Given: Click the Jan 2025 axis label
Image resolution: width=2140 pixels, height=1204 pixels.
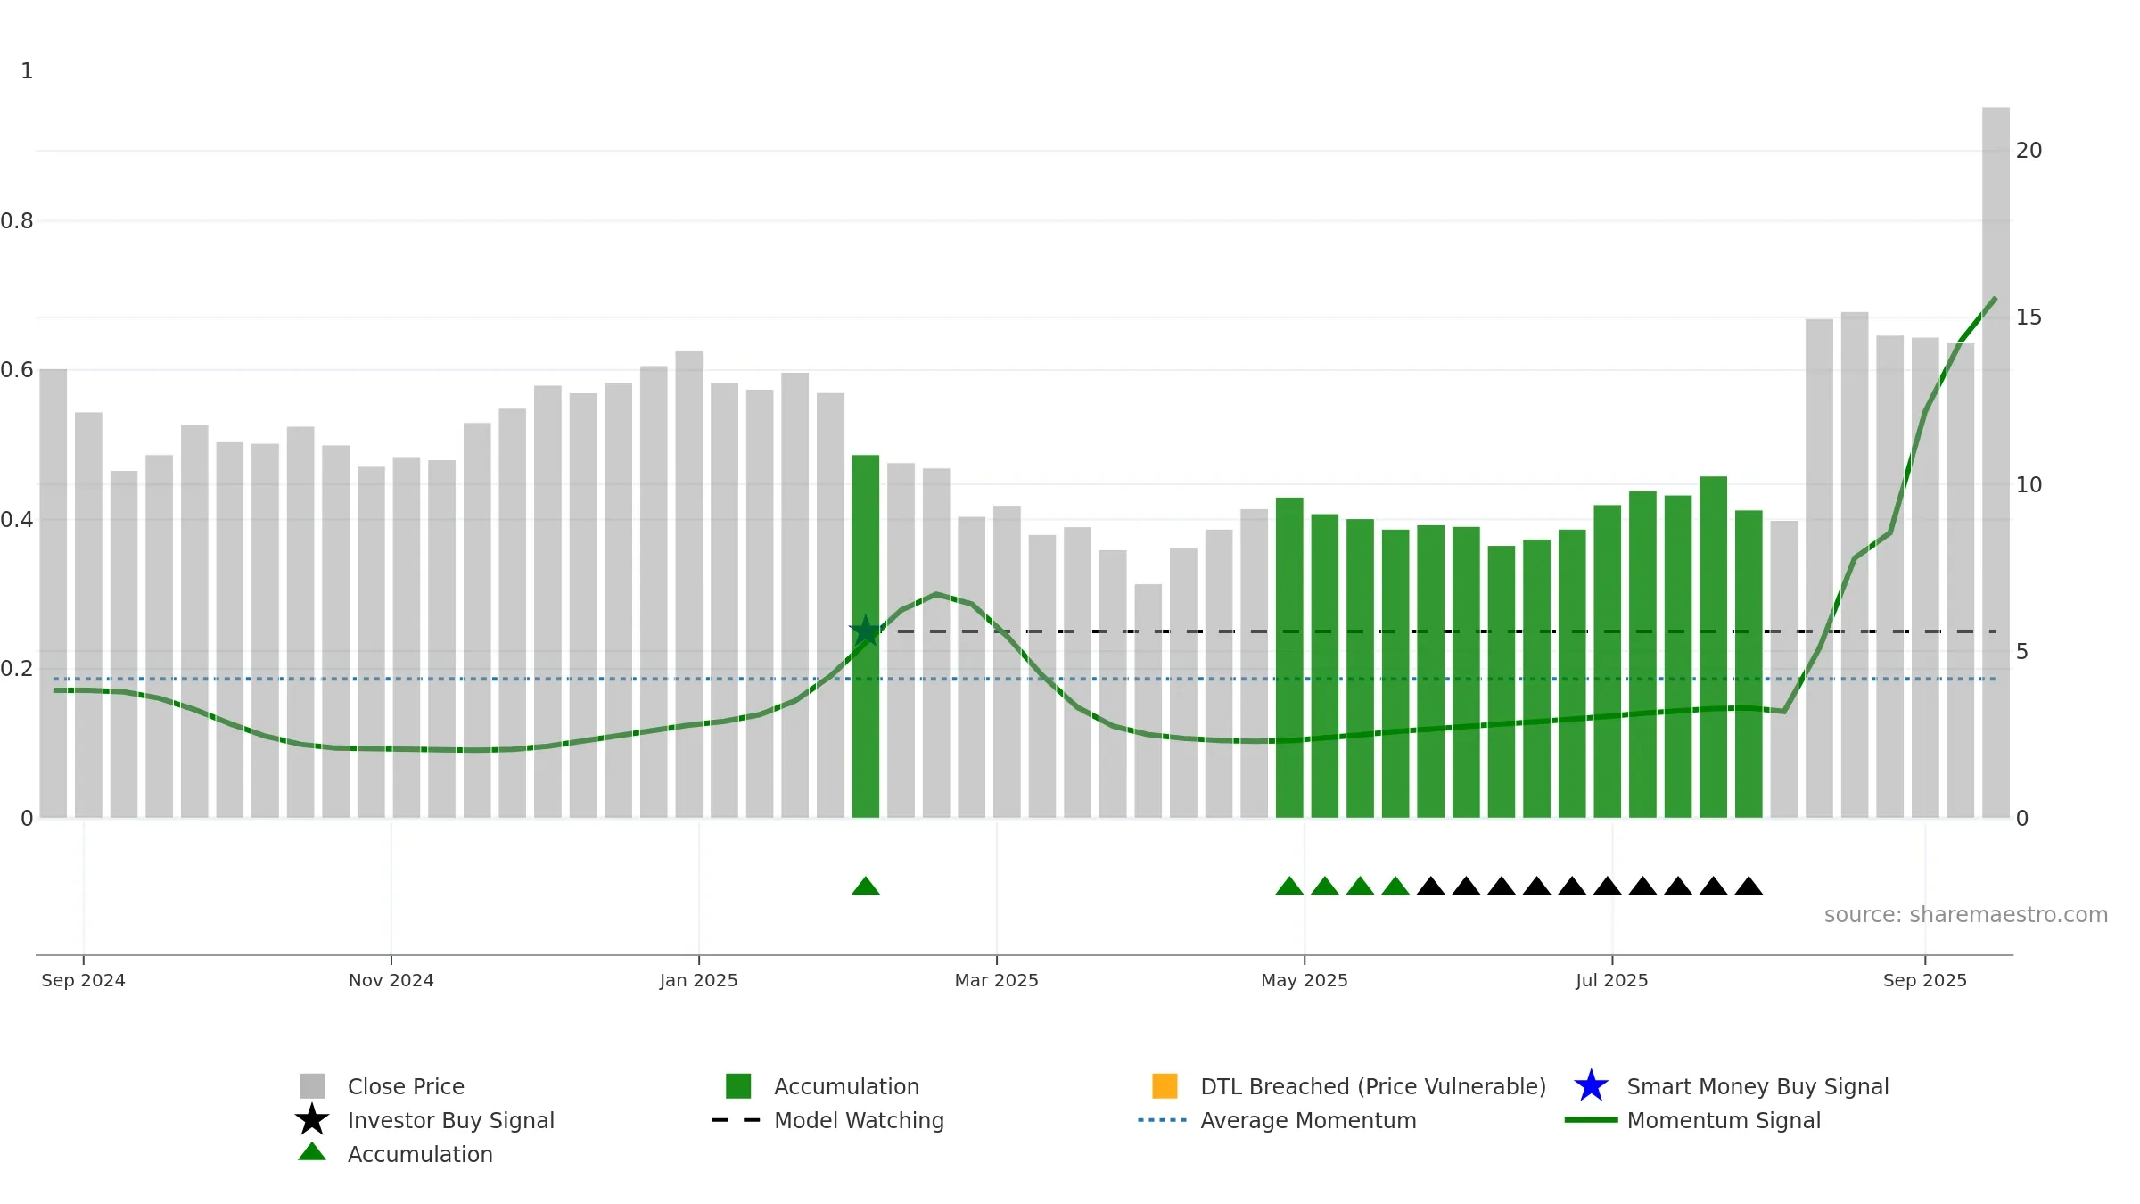Looking at the screenshot, I should click(x=698, y=980).
